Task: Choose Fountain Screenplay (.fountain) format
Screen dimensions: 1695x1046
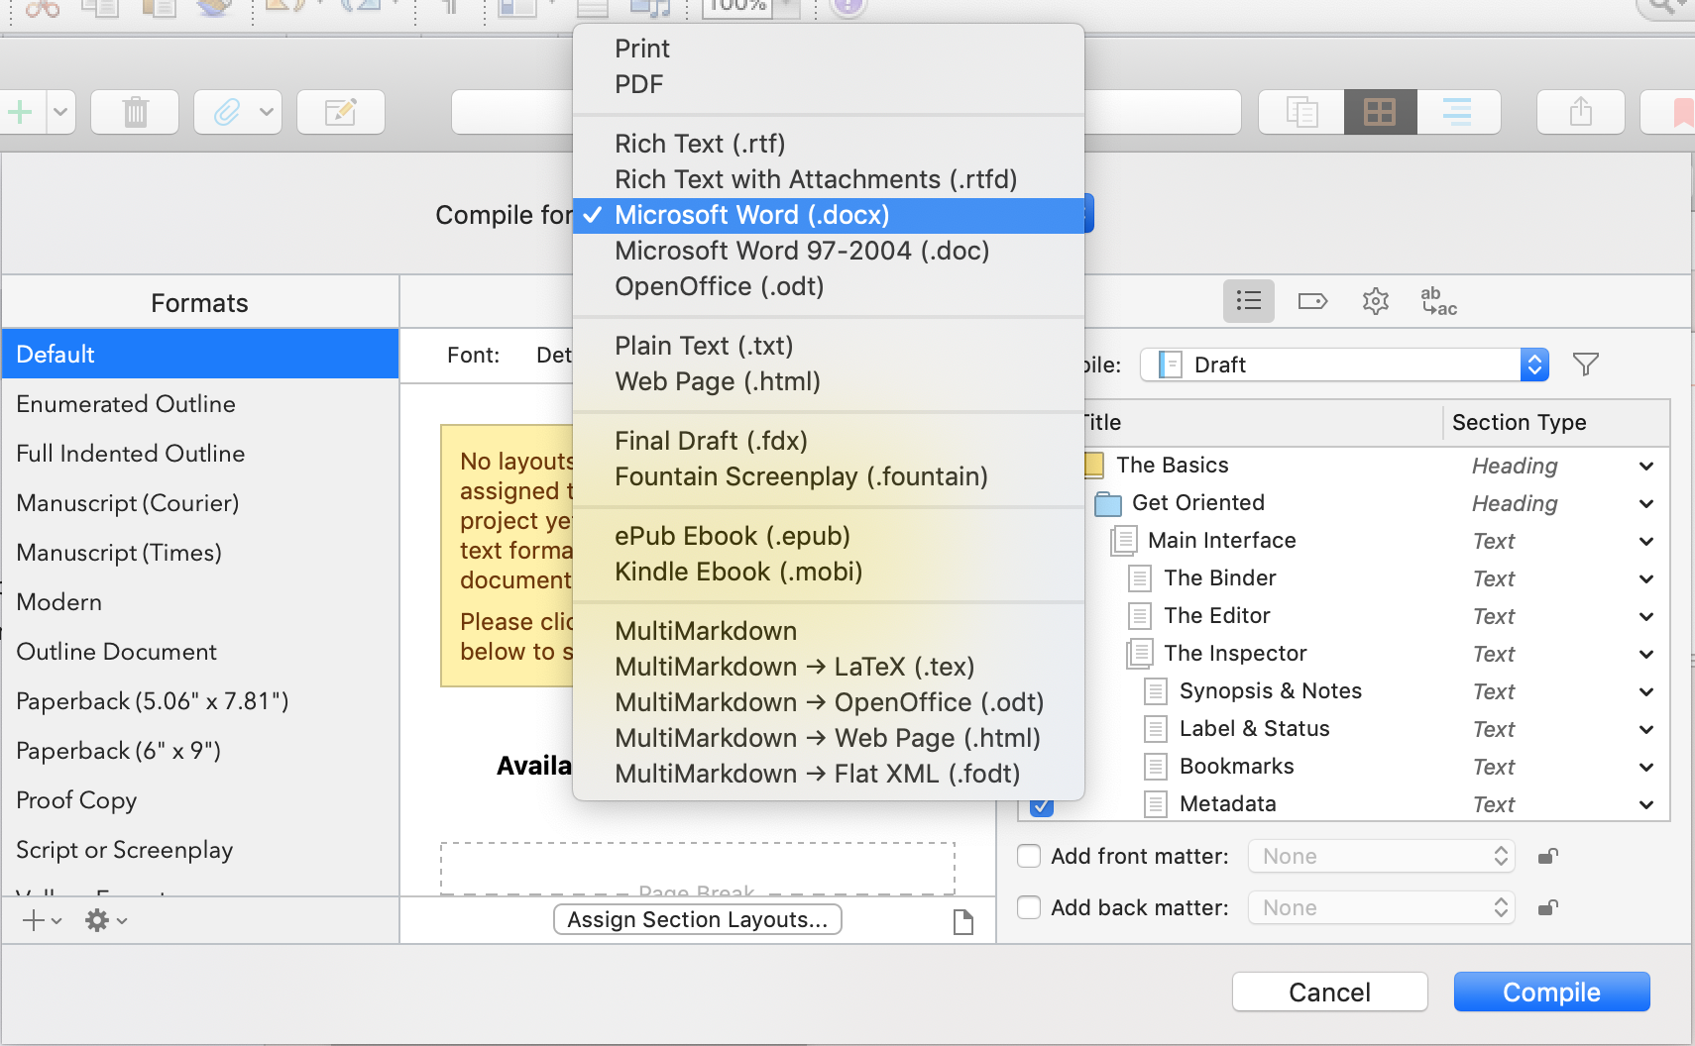Action: pos(829,476)
